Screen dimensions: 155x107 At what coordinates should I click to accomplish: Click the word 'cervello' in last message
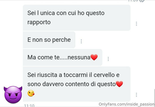104,75
